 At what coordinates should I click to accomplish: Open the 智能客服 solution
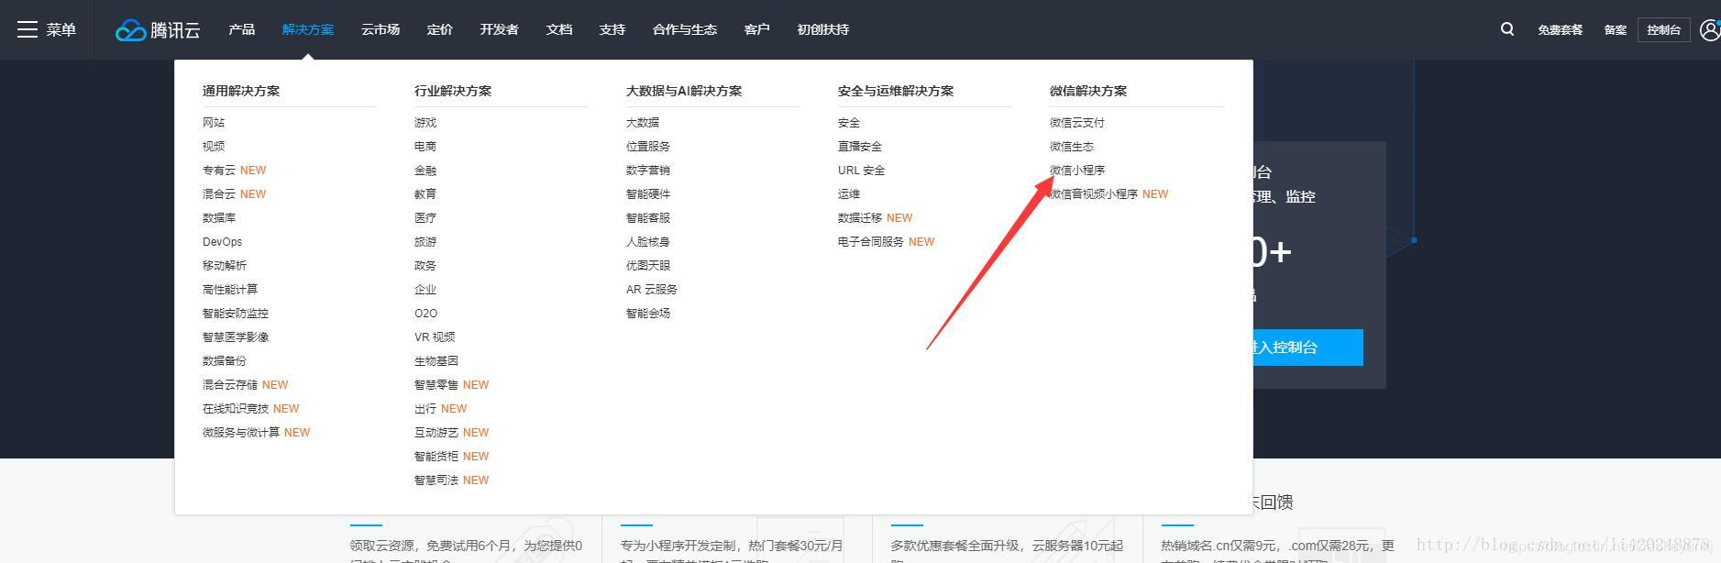coord(648,218)
